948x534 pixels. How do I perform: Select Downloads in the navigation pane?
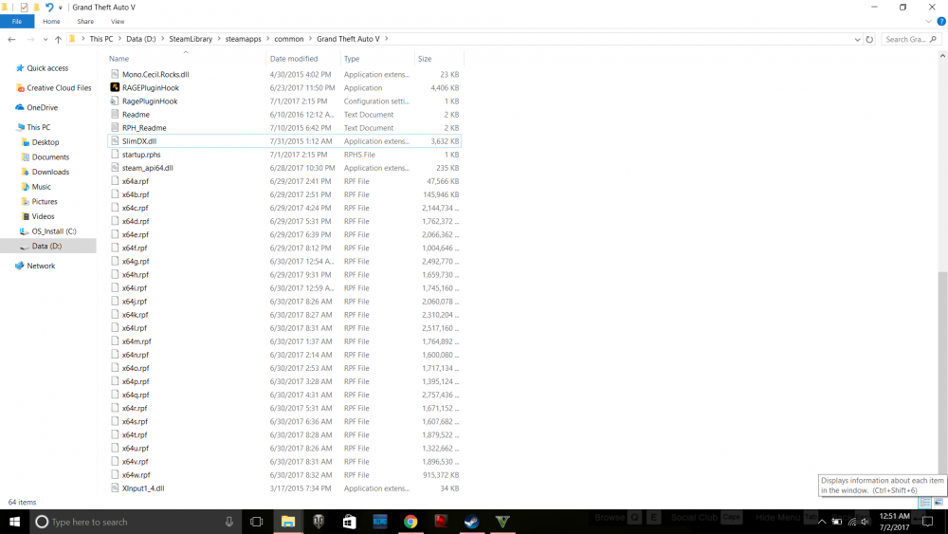click(x=50, y=172)
